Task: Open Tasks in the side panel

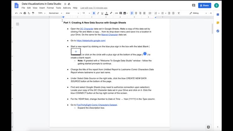Action: click(218, 31)
